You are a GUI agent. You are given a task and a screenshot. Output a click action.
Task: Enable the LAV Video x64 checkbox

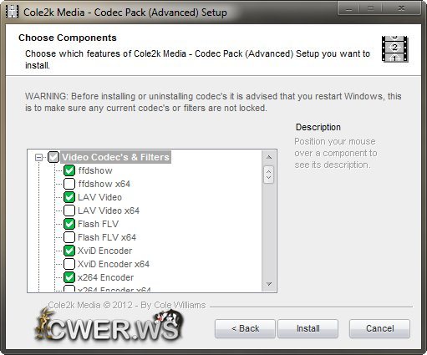[69, 210]
